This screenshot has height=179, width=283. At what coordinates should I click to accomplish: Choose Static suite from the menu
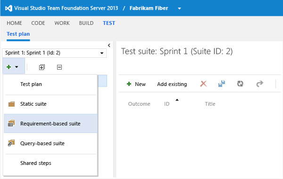pos(50,104)
